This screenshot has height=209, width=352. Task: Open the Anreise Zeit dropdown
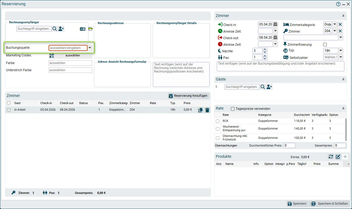click(275, 31)
